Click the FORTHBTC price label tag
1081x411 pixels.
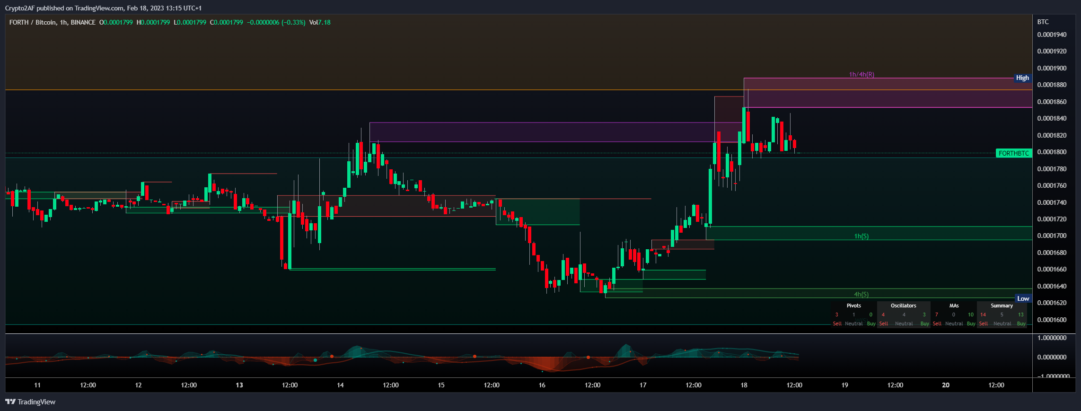click(1014, 153)
